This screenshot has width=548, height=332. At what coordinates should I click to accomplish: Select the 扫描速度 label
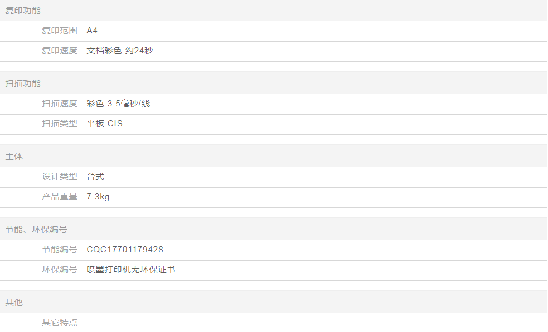tap(60, 104)
